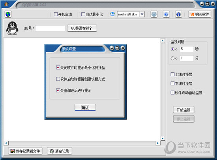Click the QQ是否在线? button
This screenshot has width=217, height=160.
pos(82,28)
